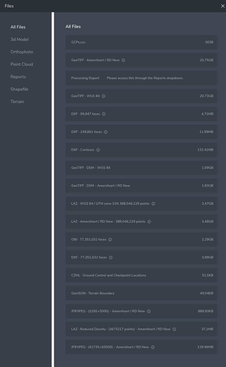Image resolution: width=226 pixels, height=367 pixels.
Task: Click info icon beside DXF 99,947 faces
Action: pyautogui.click(x=104, y=114)
